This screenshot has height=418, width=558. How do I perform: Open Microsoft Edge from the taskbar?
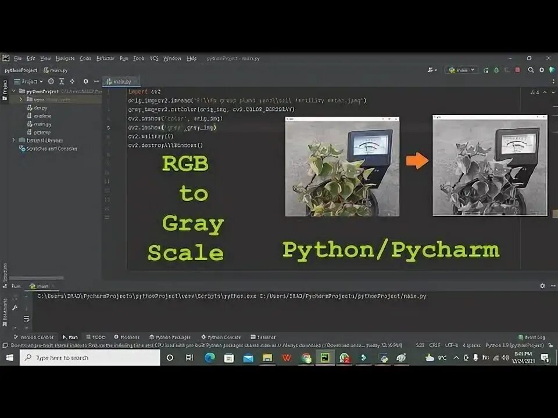pyautogui.click(x=210, y=358)
